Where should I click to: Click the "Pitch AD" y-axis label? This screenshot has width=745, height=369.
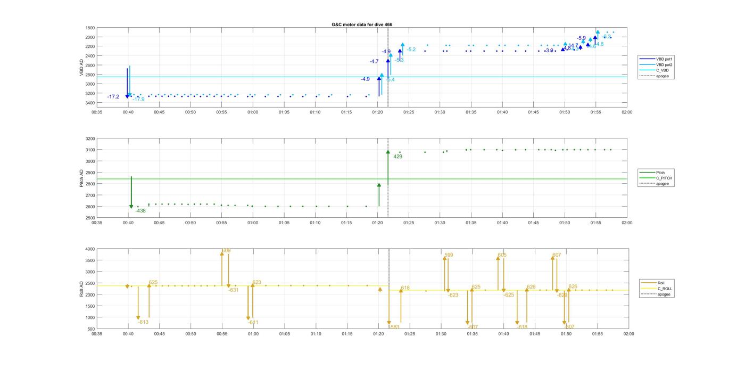[x=82, y=178]
